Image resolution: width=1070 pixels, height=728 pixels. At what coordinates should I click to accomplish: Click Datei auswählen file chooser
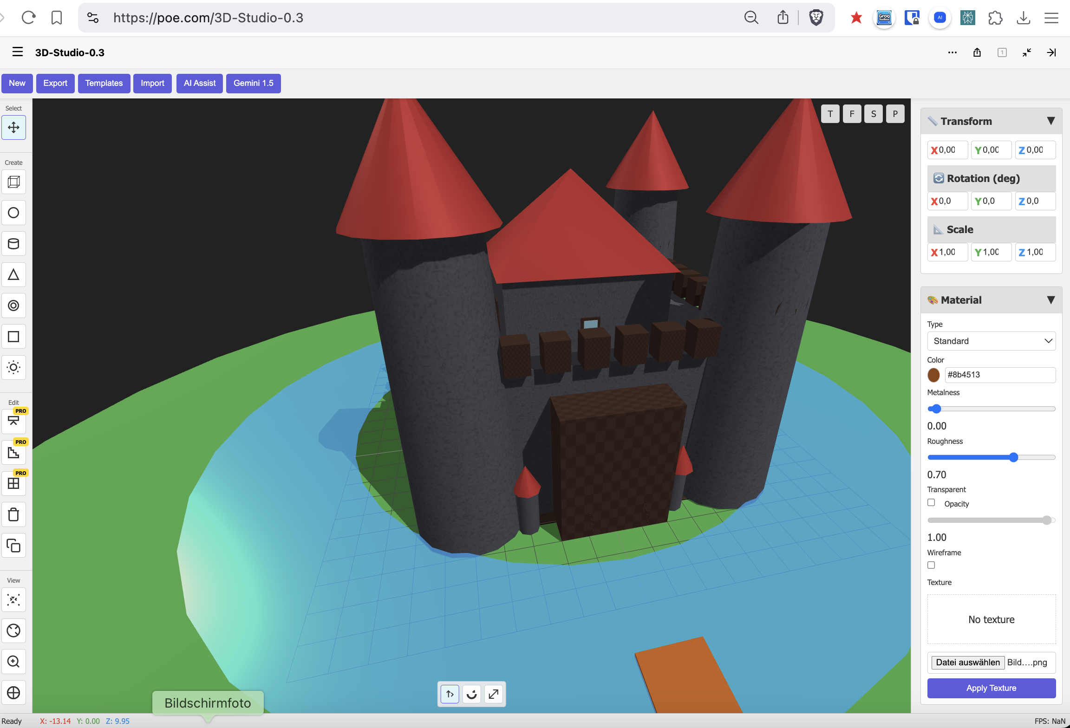pos(968,663)
